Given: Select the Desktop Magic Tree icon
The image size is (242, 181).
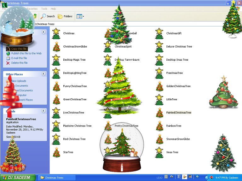Looking at the screenshot, I should tap(56, 60).
